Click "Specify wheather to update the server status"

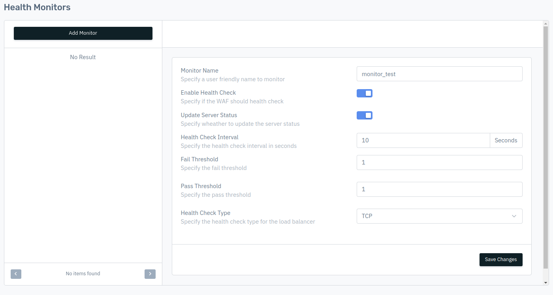[x=240, y=124]
